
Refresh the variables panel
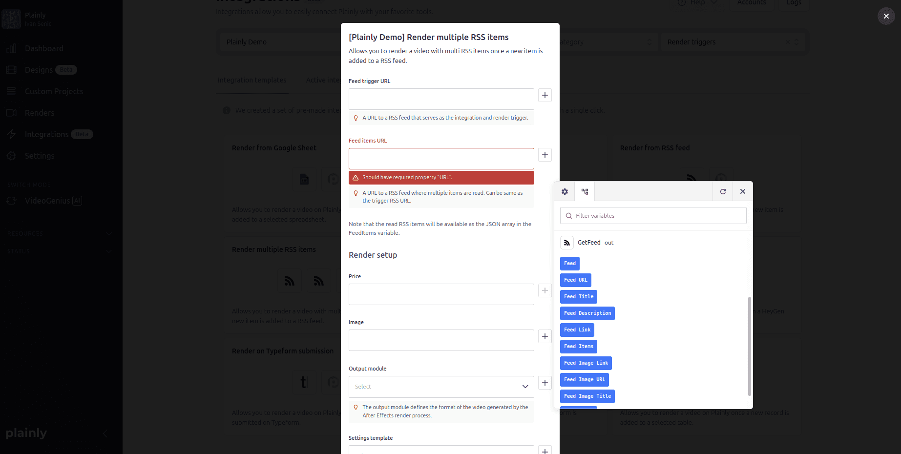click(x=723, y=191)
